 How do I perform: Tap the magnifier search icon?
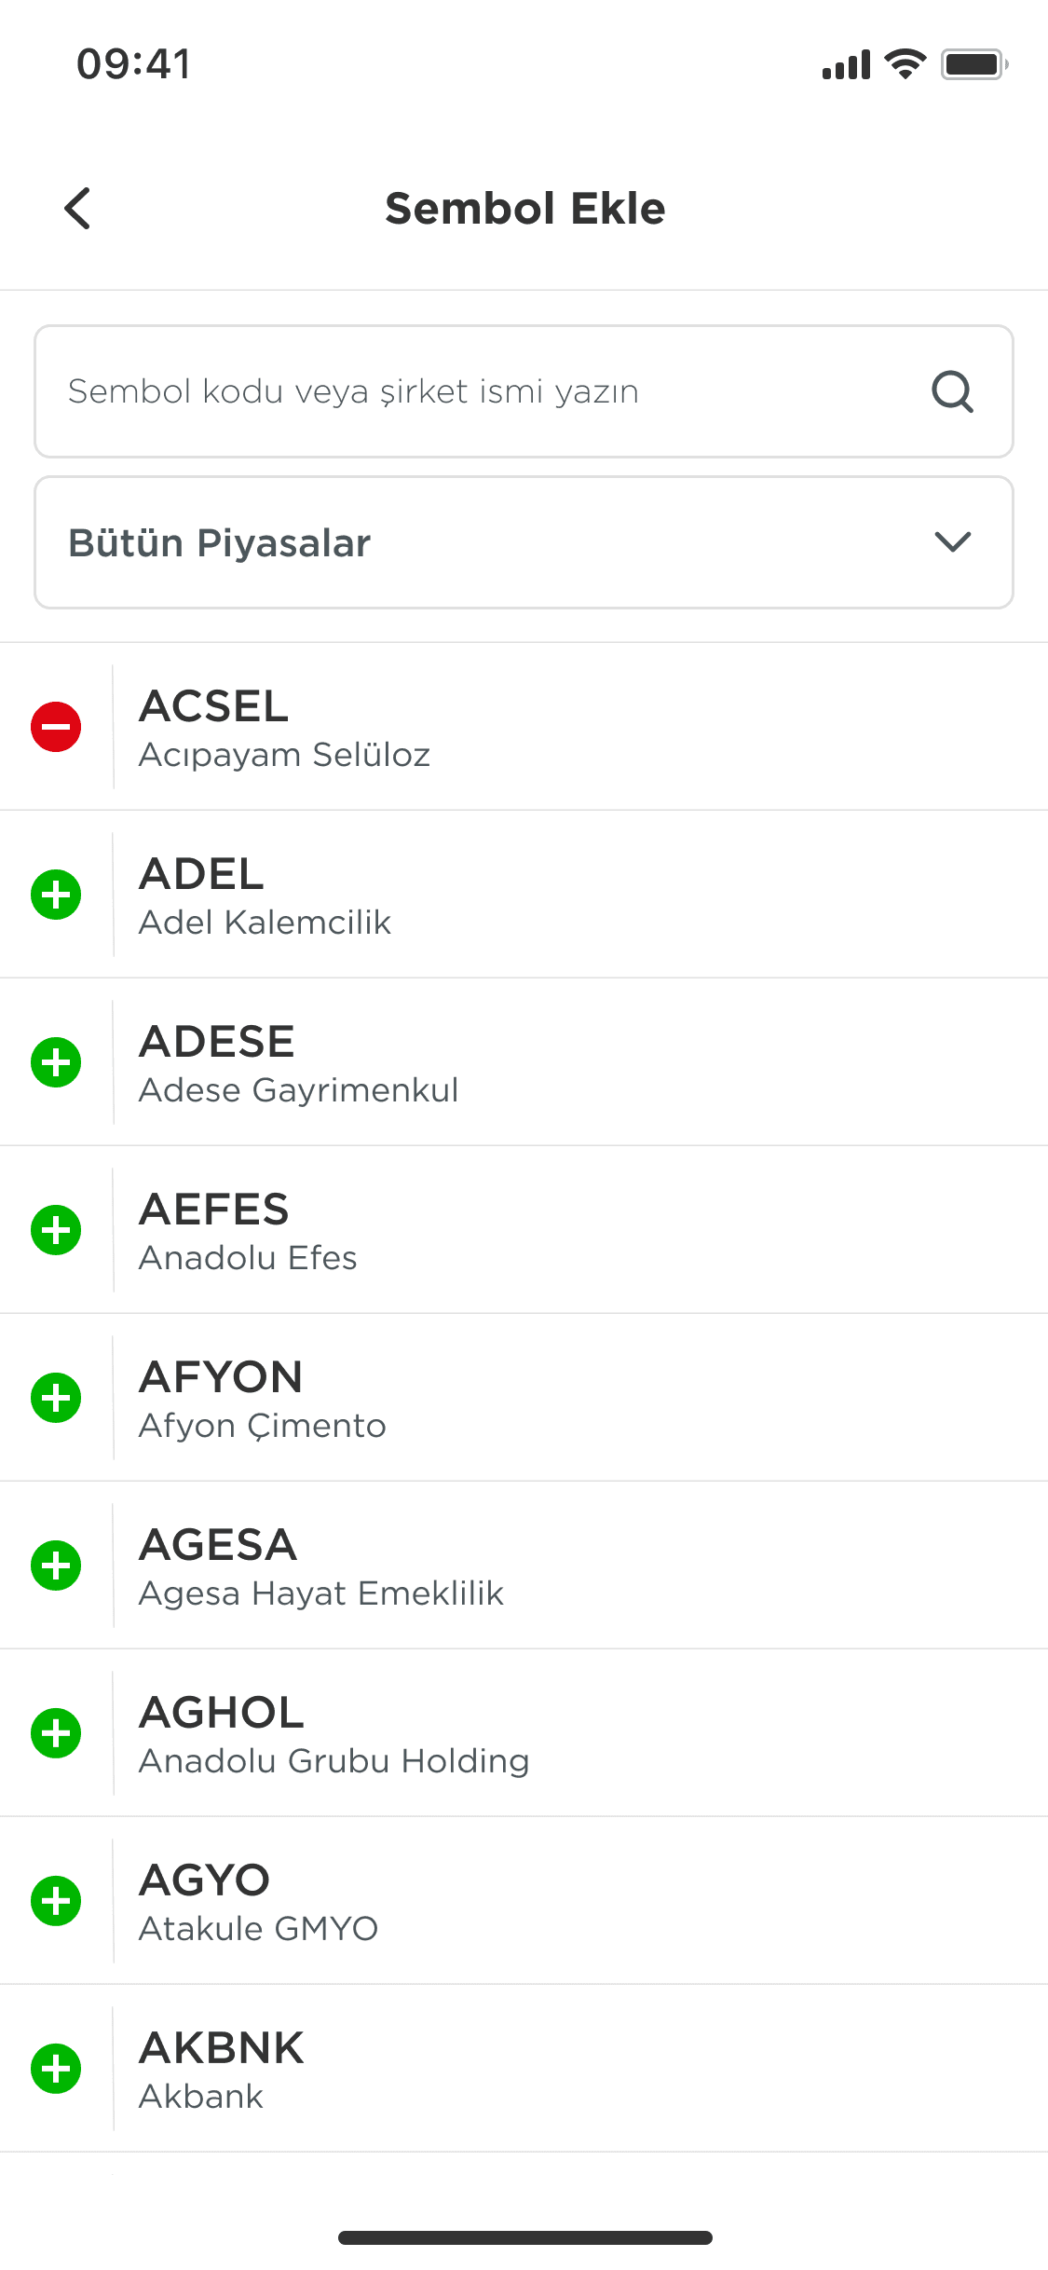pos(952,391)
